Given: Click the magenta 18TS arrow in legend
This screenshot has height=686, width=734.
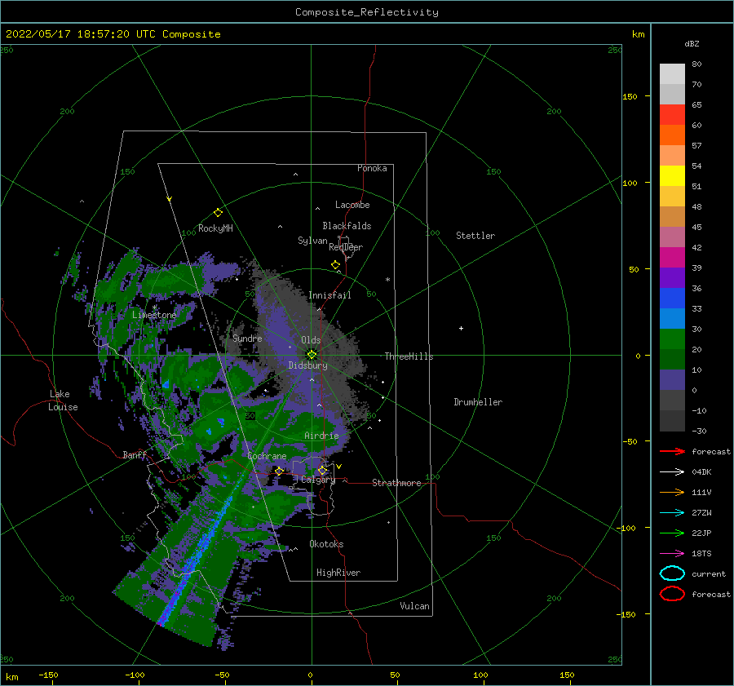Looking at the screenshot, I should click(x=672, y=554).
